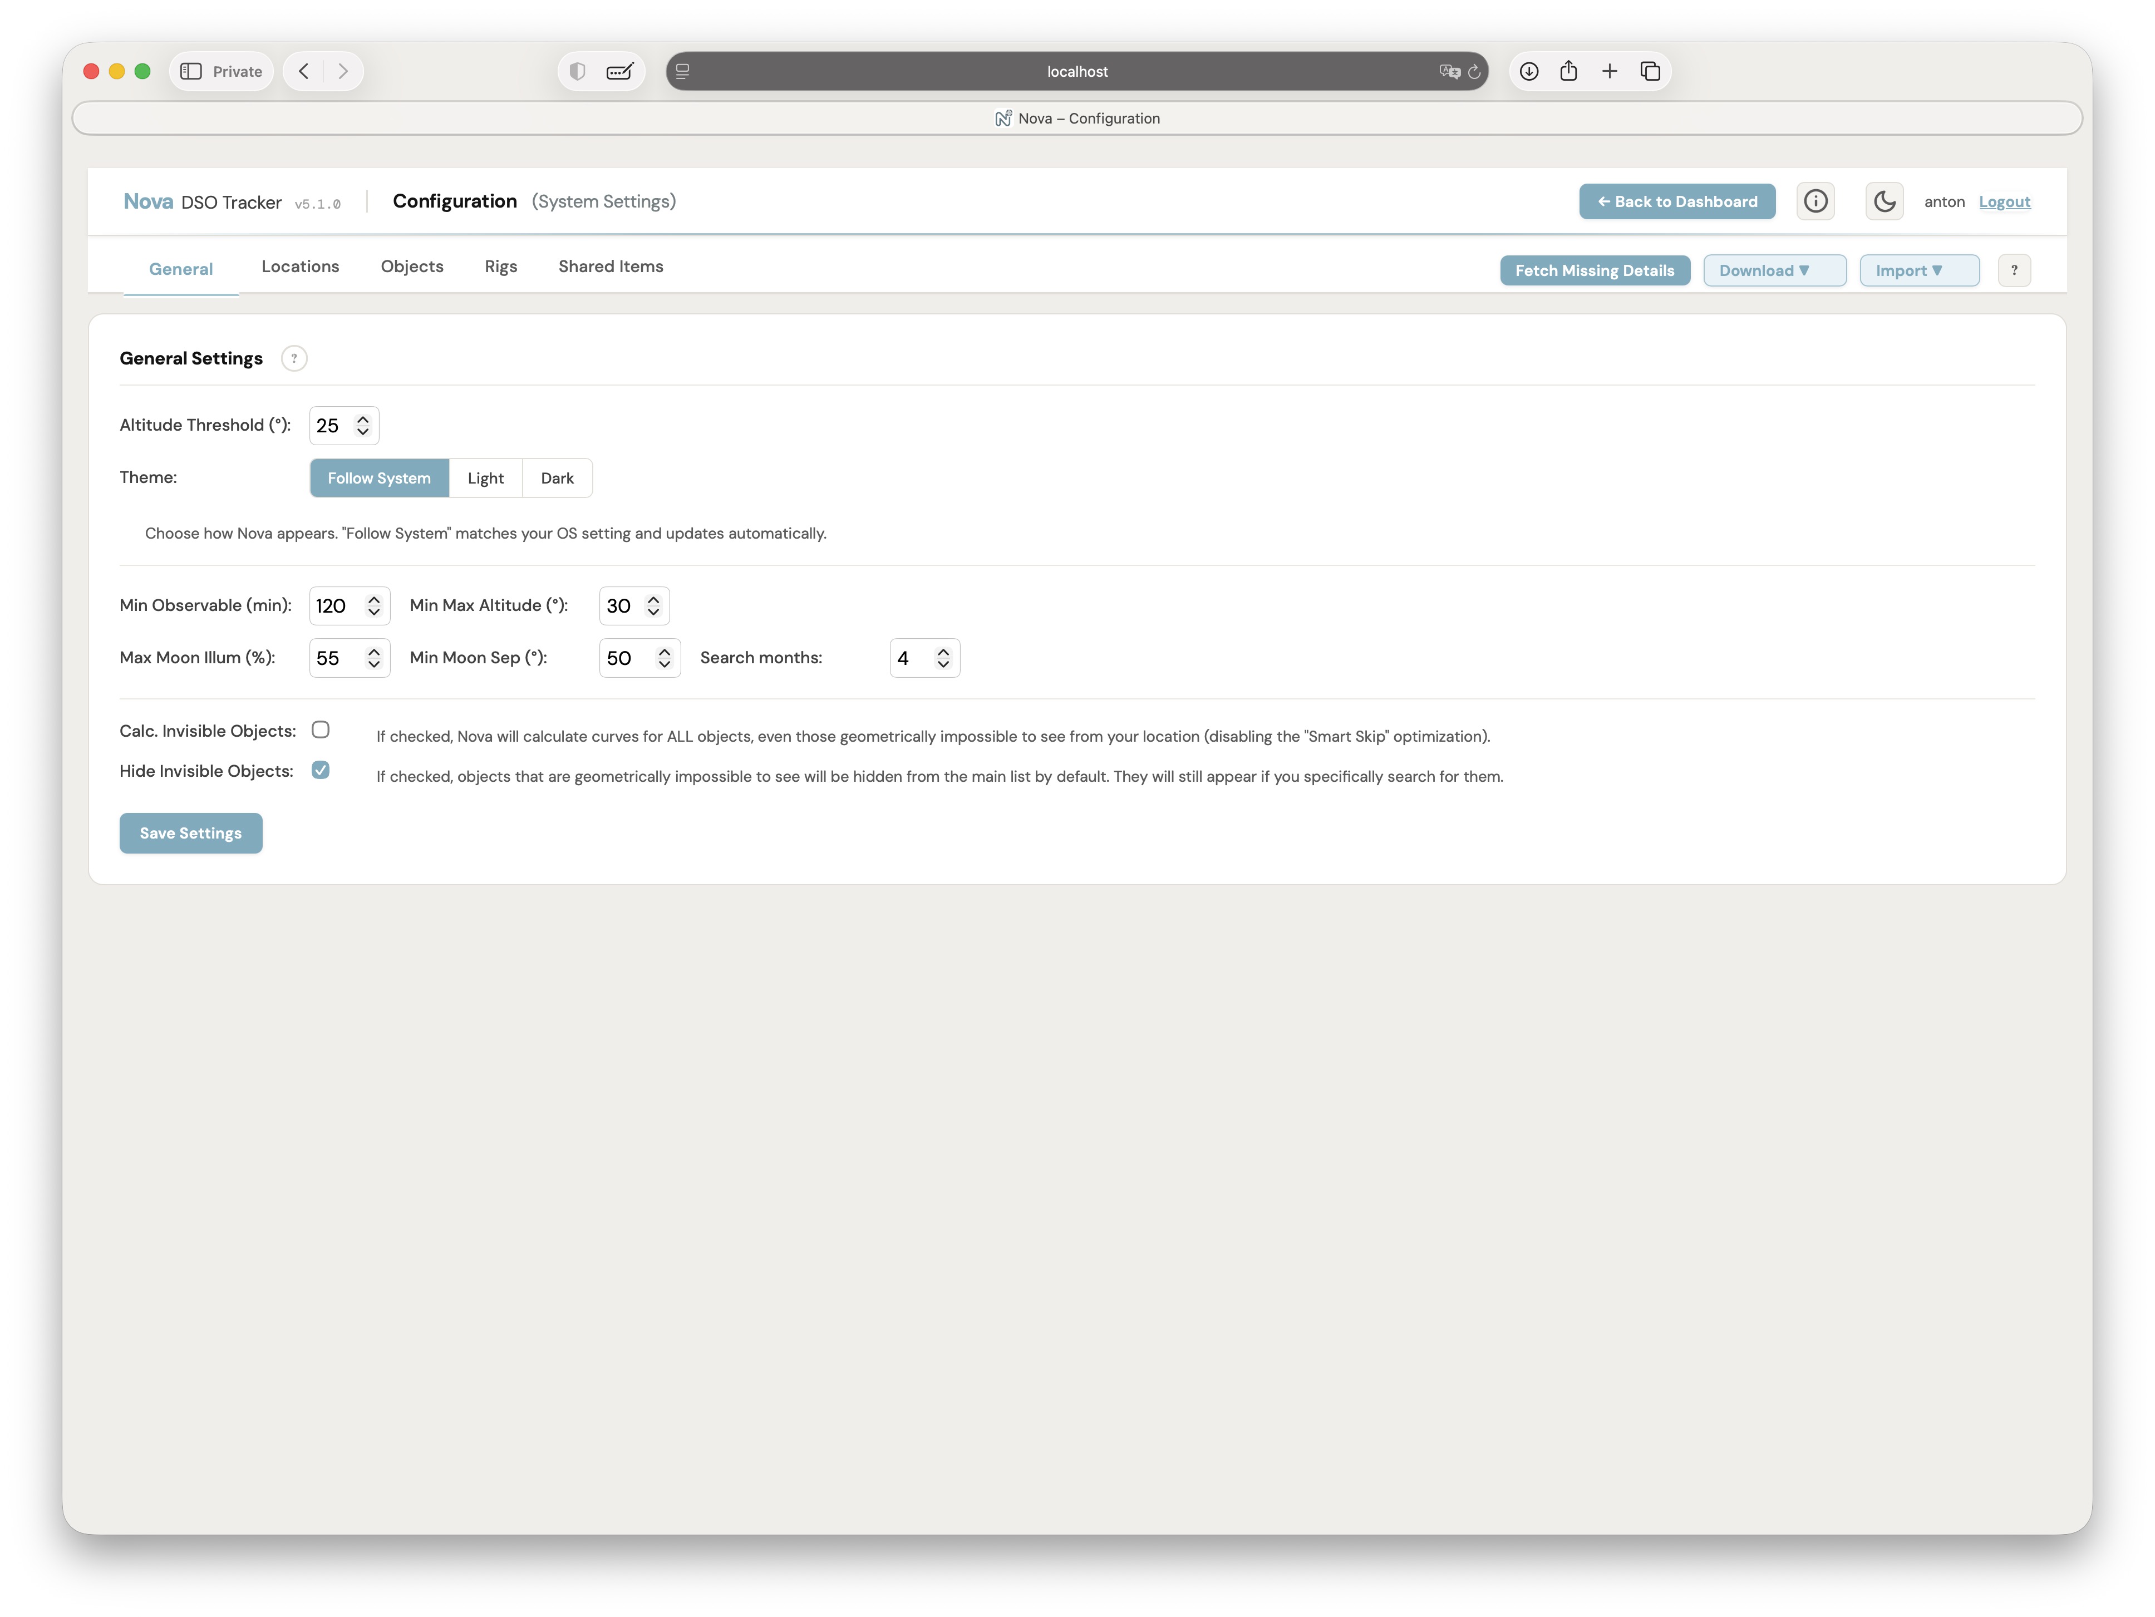Toggle dark mode moon icon

[1884, 201]
